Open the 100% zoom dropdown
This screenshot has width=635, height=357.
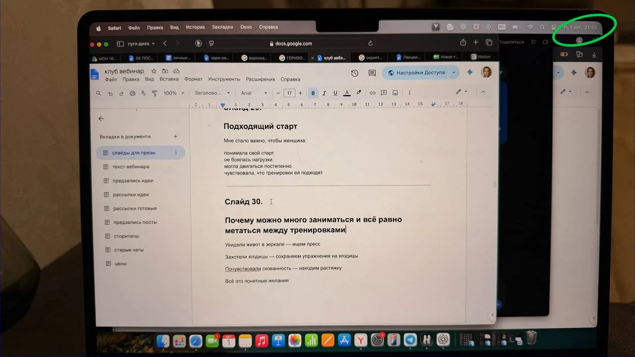click(x=174, y=93)
